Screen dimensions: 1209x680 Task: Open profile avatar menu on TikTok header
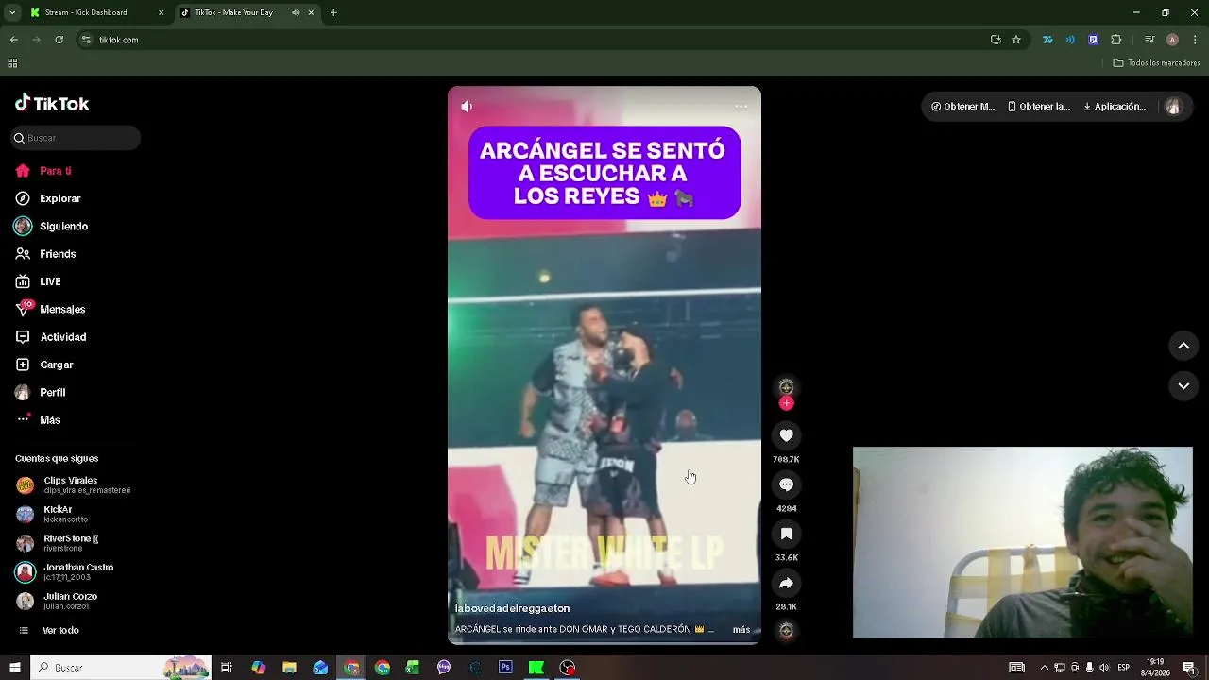tap(1173, 107)
